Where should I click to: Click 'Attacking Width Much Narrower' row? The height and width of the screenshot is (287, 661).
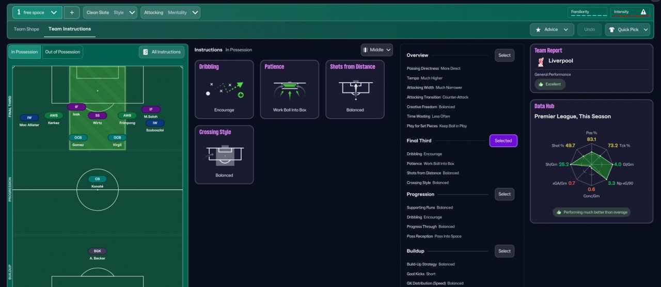pos(434,87)
